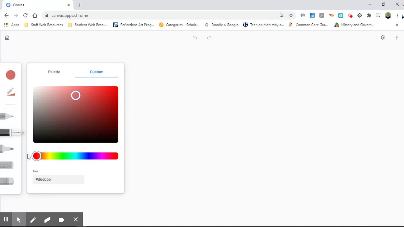Image resolution: width=404 pixels, height=227 pixels.
Task: Open the Apps bookmark shortcut
Action: tap(12, 25)
